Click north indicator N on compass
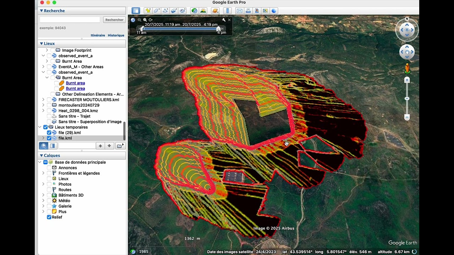This screenshot has height=255, width=454. point(407,19)
